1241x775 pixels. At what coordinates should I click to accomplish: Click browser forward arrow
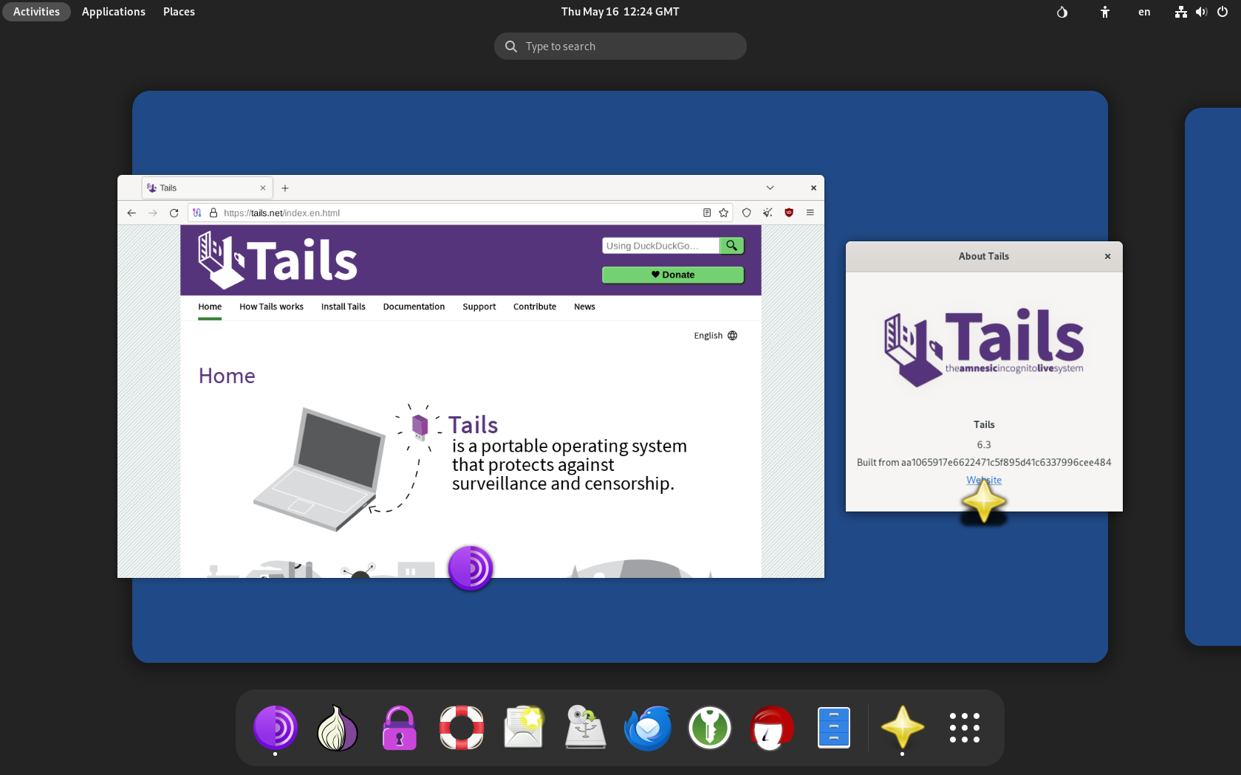point(153,213)
